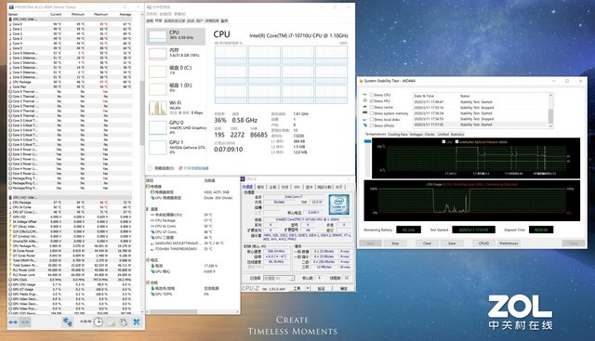Select Memory (内存) panel in Task Manager
This screenshot has width=595, height=341.
pyautogui.click(x=176, y=54)
